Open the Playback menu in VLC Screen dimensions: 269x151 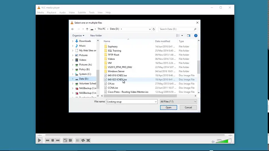click(52, 13)
